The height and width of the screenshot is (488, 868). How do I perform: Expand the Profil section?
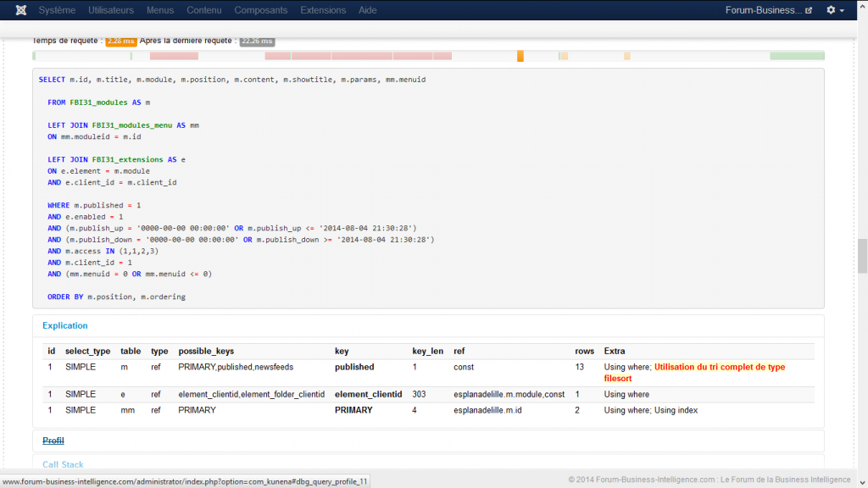pyautogui.click(x=53, y=441)
